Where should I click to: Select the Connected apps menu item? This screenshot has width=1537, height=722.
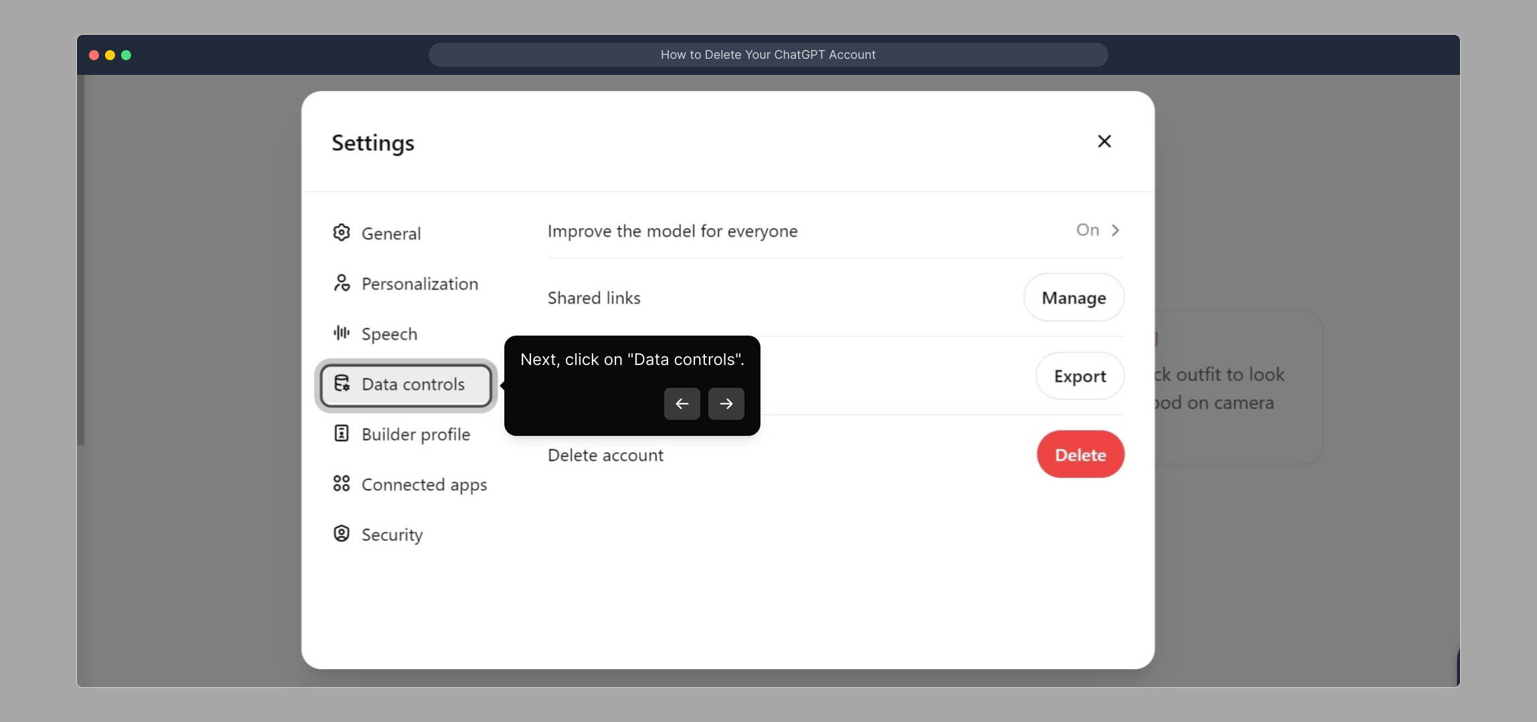[x=424, y=485]
